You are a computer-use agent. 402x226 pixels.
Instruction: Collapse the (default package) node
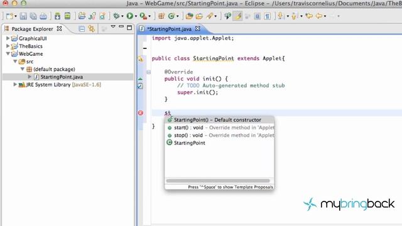coord(23,69)
